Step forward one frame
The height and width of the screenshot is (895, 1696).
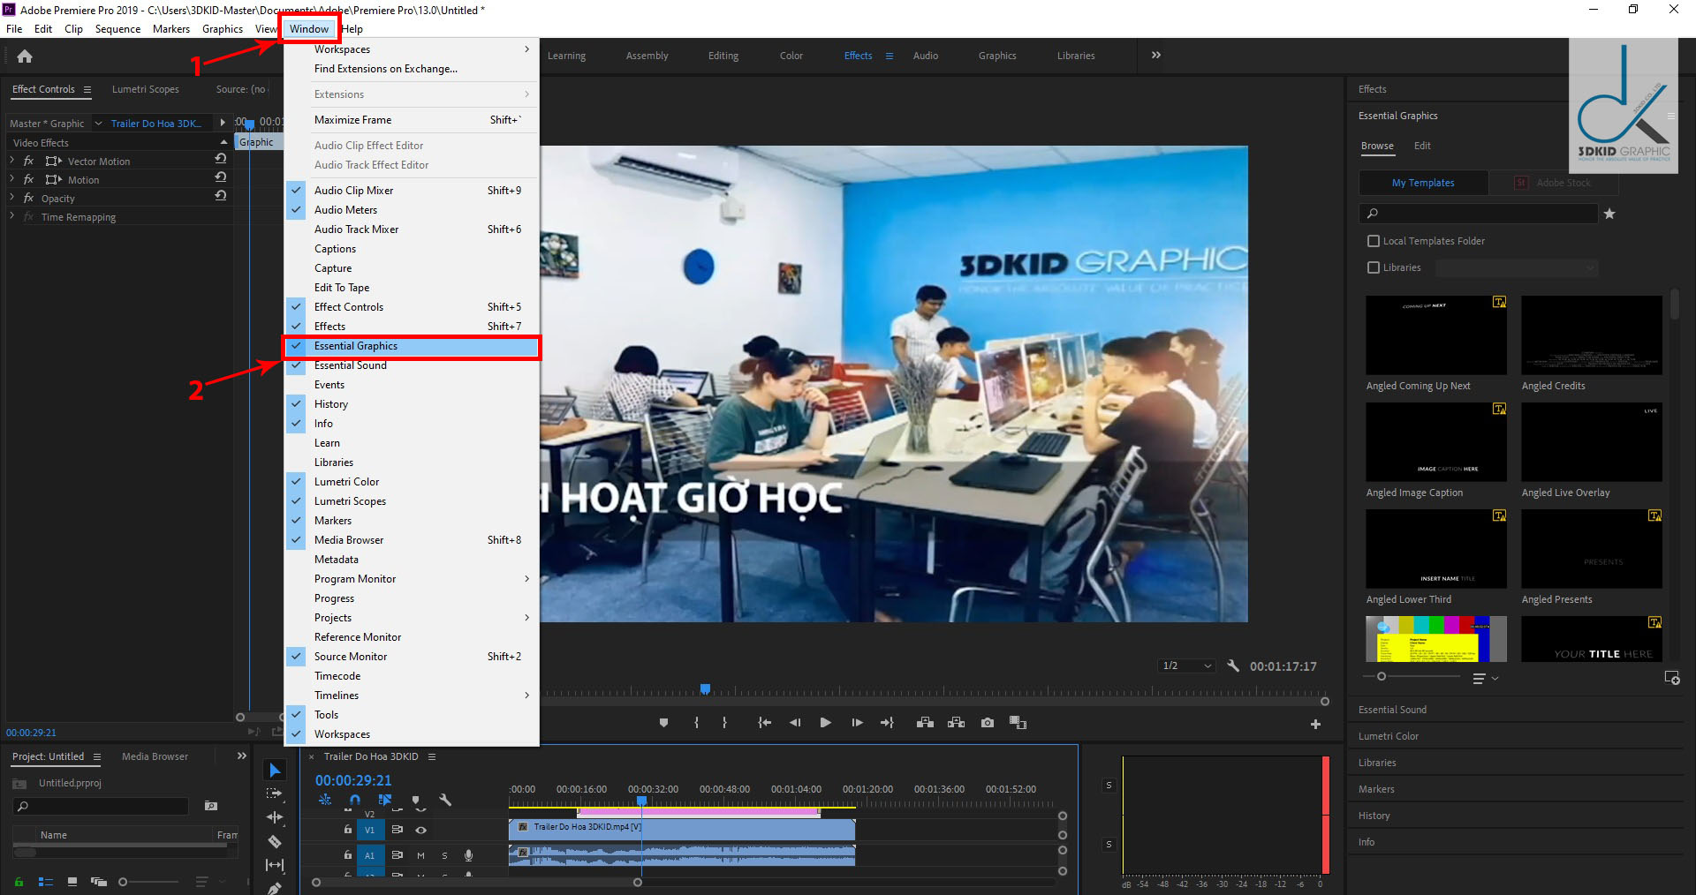point(857,723)
